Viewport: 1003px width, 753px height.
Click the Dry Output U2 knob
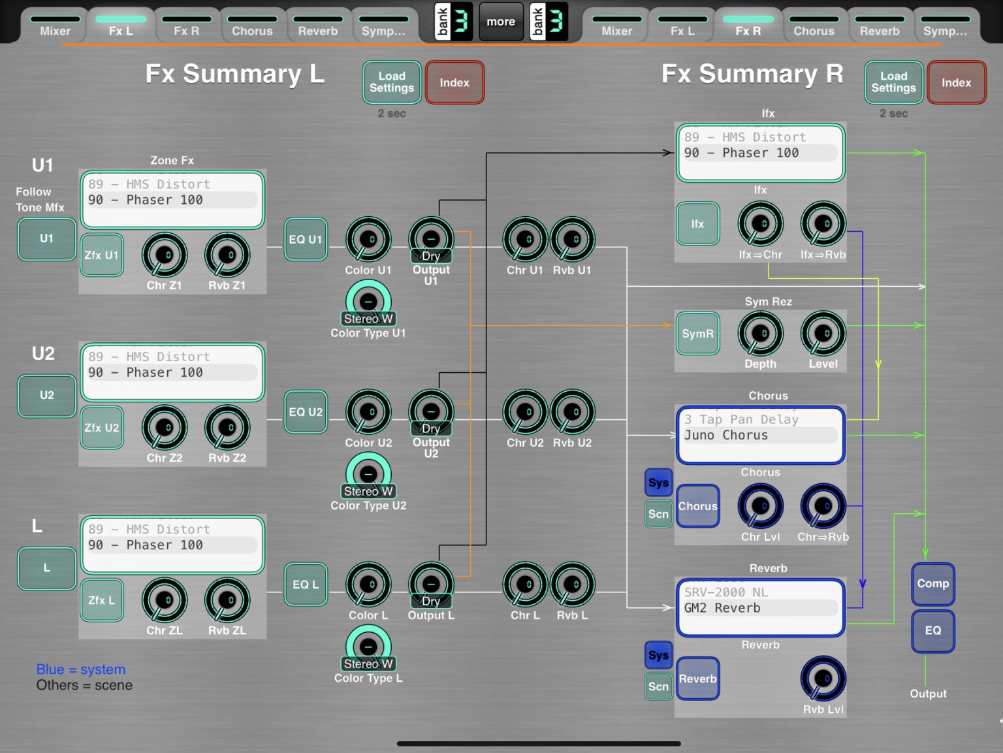[431, 413]
